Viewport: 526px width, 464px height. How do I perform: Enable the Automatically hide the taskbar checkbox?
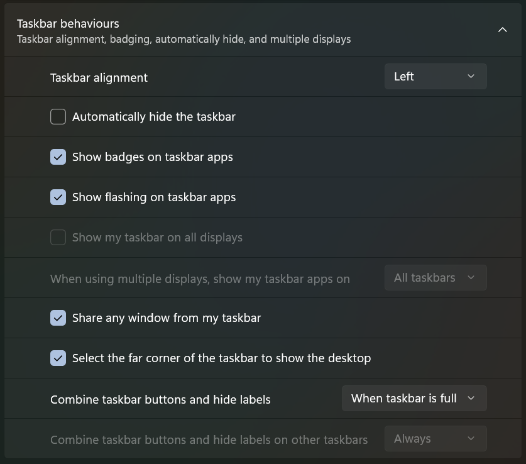tap(58, 116)
